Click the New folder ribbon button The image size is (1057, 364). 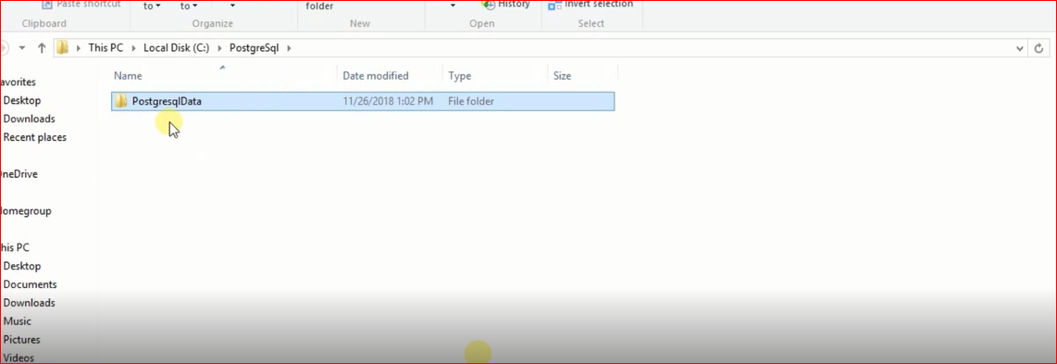[x=319, y=6]
